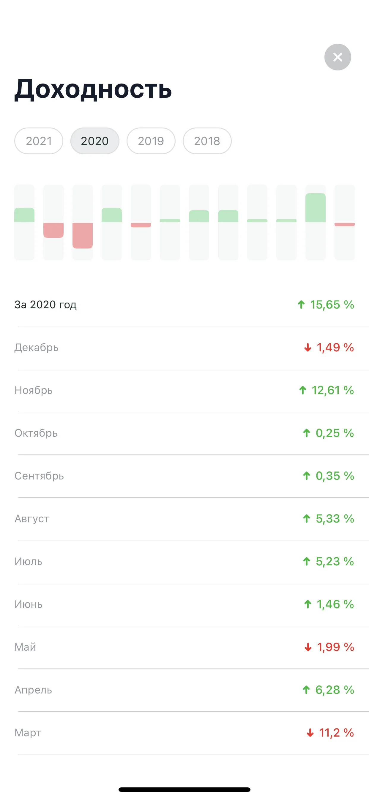This screenshot has height=799, width=369.
Task: Switch to the 2019 year chip
Action: click(x=151, y=141)
